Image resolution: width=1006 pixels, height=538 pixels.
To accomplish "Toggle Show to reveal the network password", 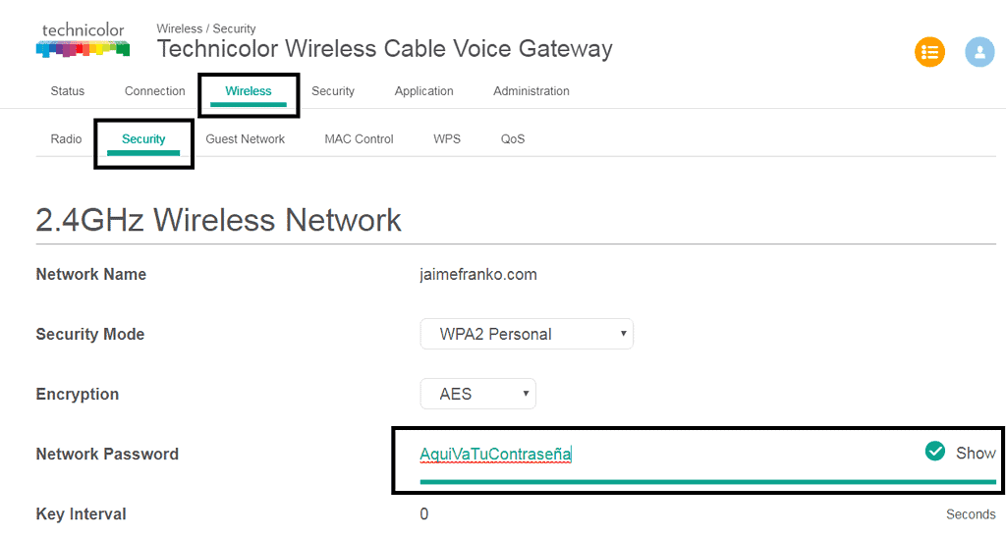I will tap(976, 453).
